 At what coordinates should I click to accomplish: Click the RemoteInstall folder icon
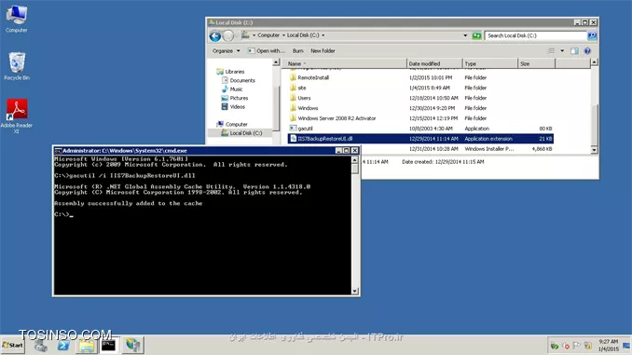click(x=293, y=77)
